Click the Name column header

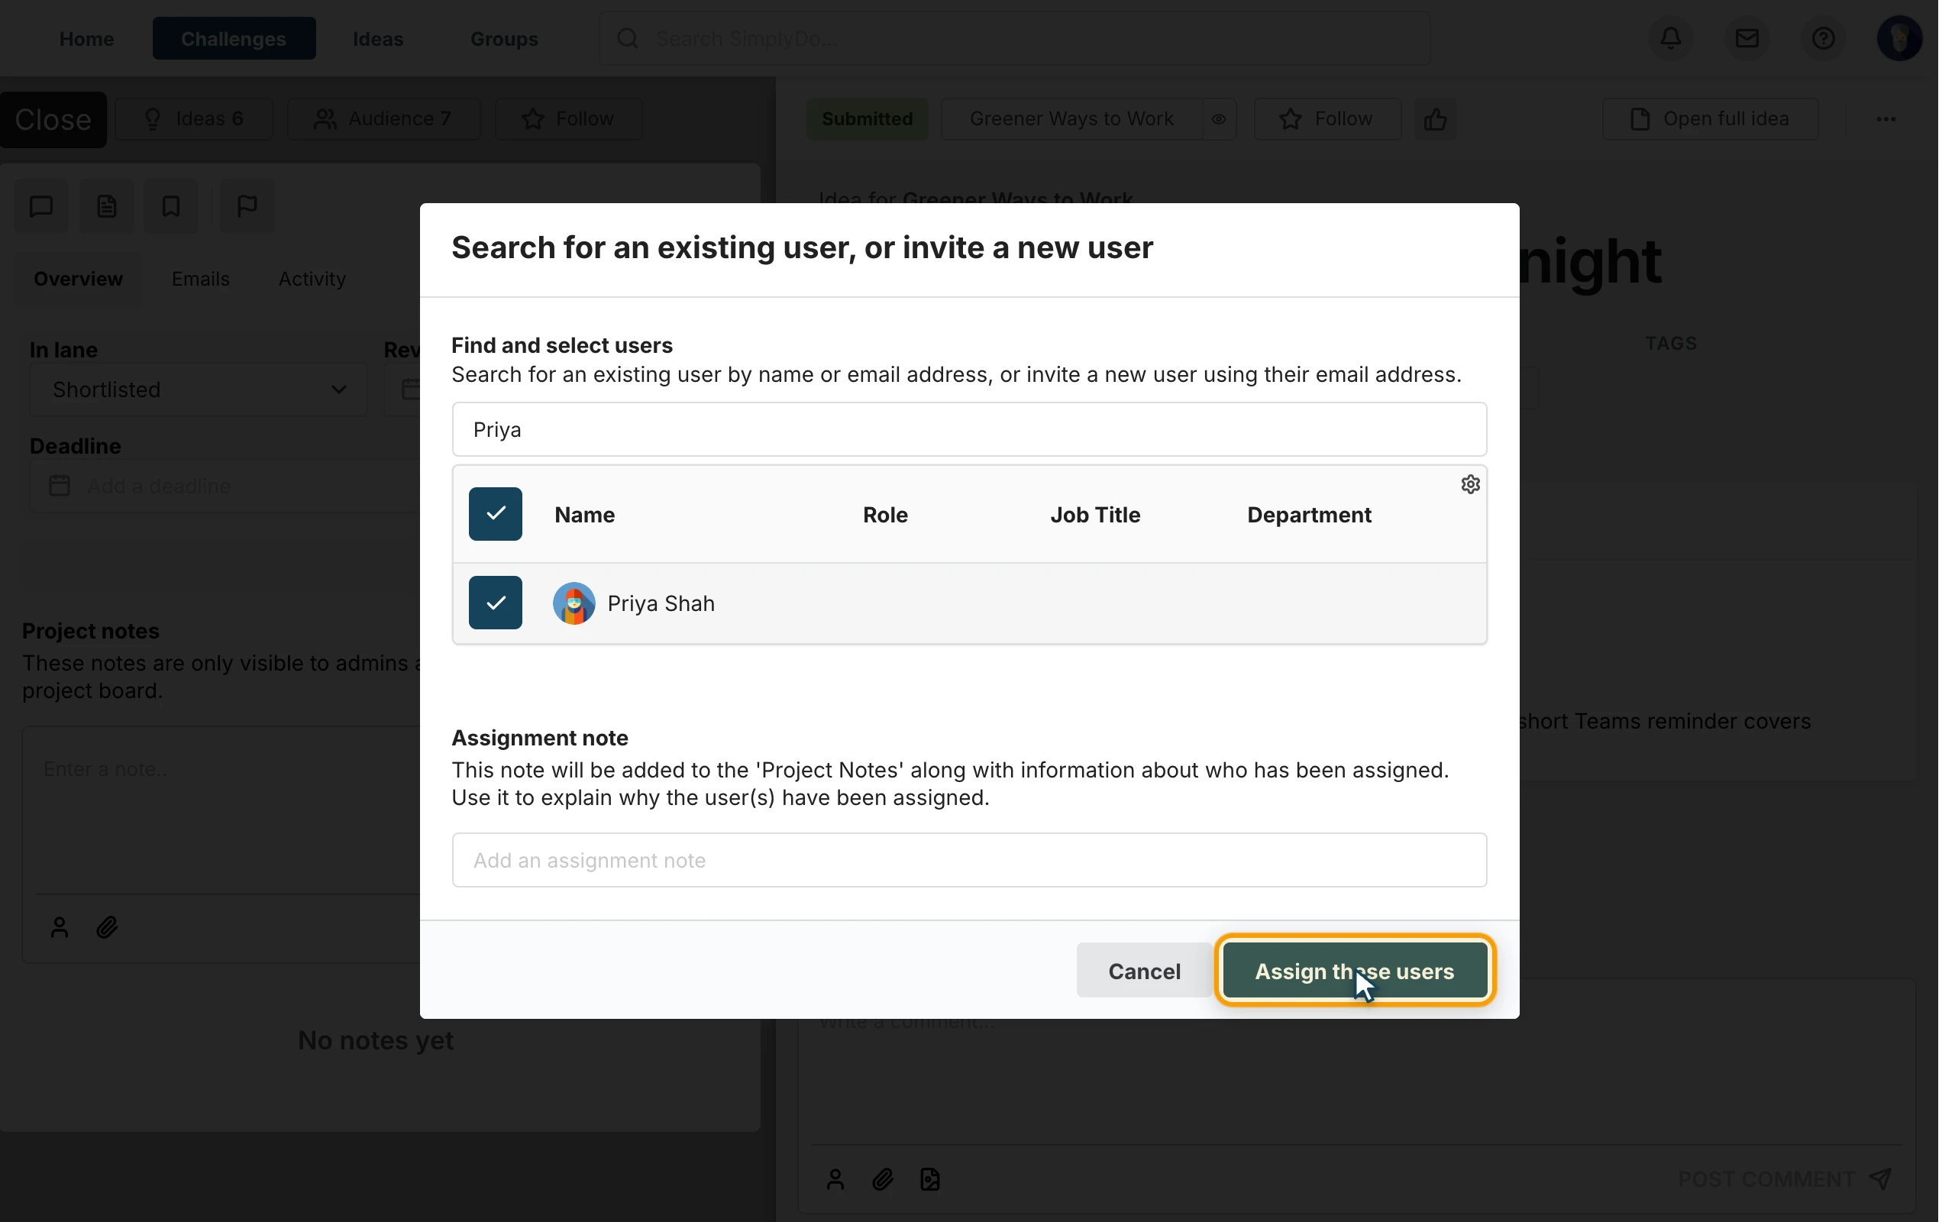[x=584, y=515]
